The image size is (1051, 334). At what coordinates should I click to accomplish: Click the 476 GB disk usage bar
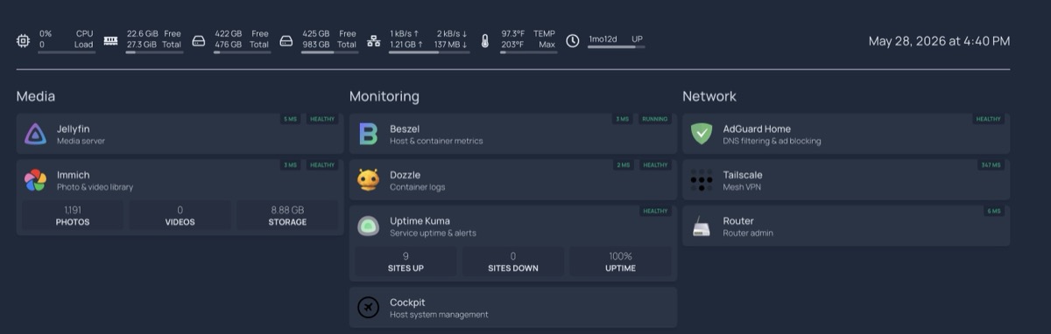[x=242, y=52]
